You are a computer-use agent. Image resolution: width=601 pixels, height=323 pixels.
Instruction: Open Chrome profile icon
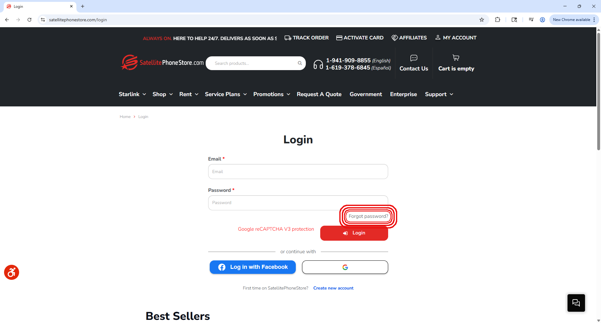[x=542, y=20]
